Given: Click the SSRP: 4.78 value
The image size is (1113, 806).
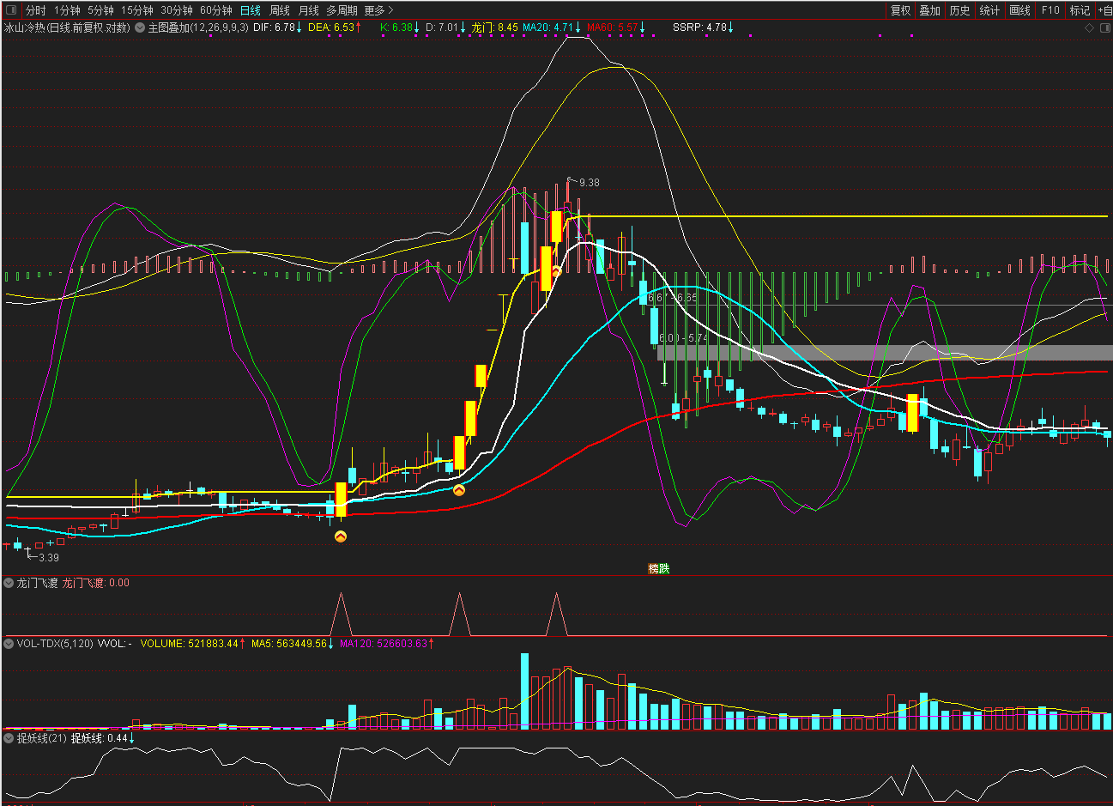Looking at the screenshot, I should coord(700,27).
